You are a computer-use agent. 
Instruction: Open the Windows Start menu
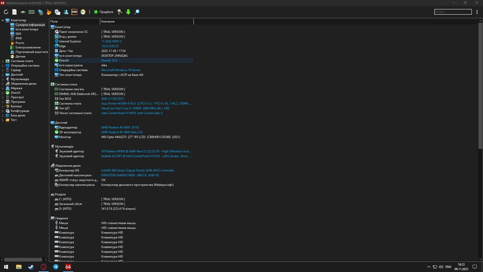coord(6,267)
